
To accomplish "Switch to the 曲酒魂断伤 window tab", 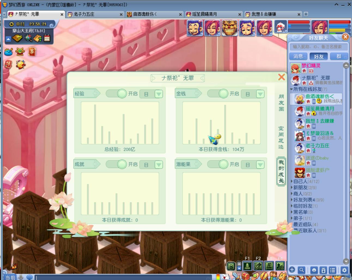I will coord(154,14).
